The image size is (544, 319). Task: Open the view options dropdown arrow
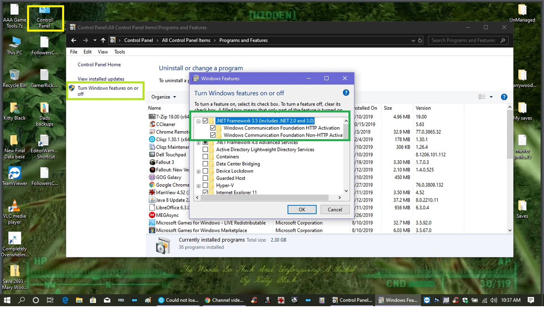(491, 97)
